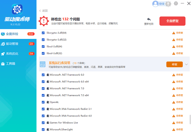This screenshot has height=132, width=191.
Task: Click the vertical scrollbar thumb
Action: tap(190, 120)
